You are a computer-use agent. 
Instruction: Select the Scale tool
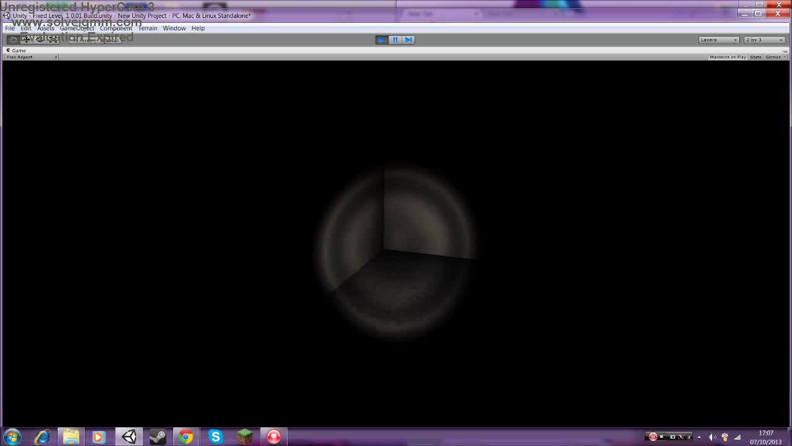pos(53,38)
